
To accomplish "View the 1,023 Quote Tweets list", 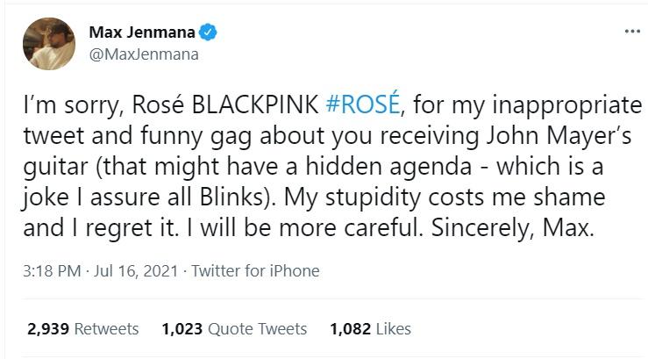I will [x=234, y=329].
